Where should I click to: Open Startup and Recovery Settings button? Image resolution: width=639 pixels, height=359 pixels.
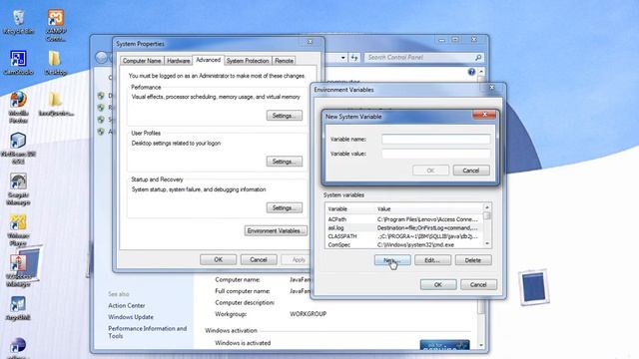click(285, 208)
